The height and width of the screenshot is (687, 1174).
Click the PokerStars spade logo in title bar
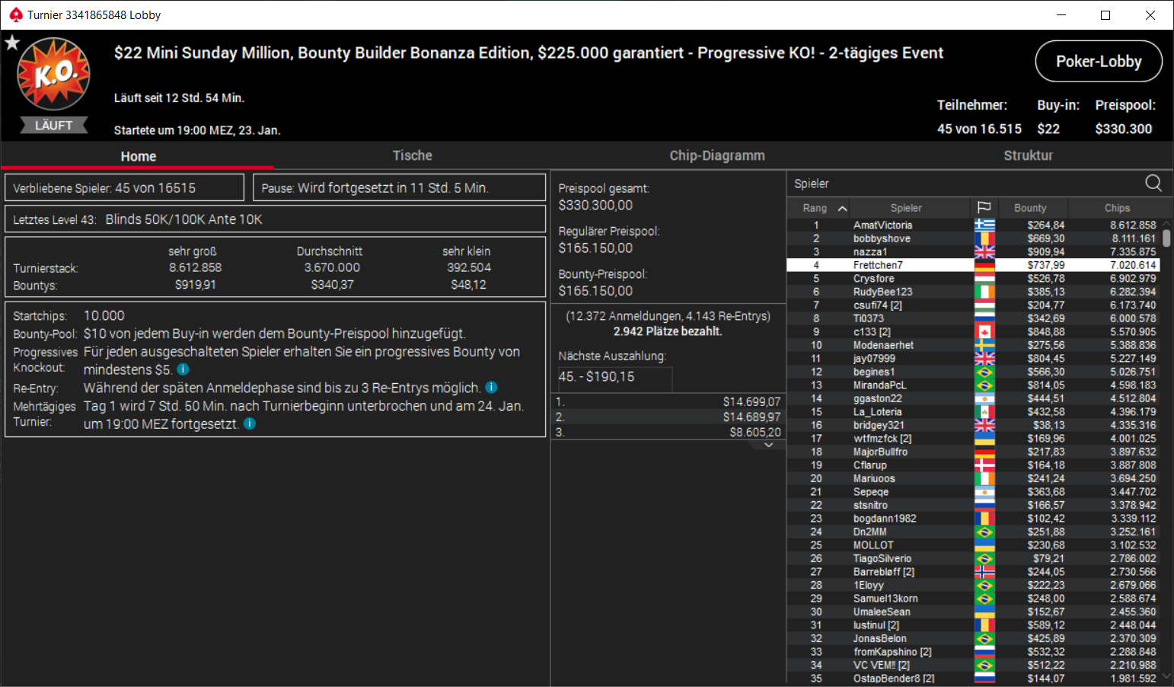point(15,14)
